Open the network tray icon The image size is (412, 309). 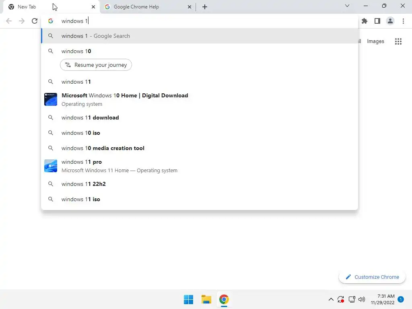(x=352, y=299)
